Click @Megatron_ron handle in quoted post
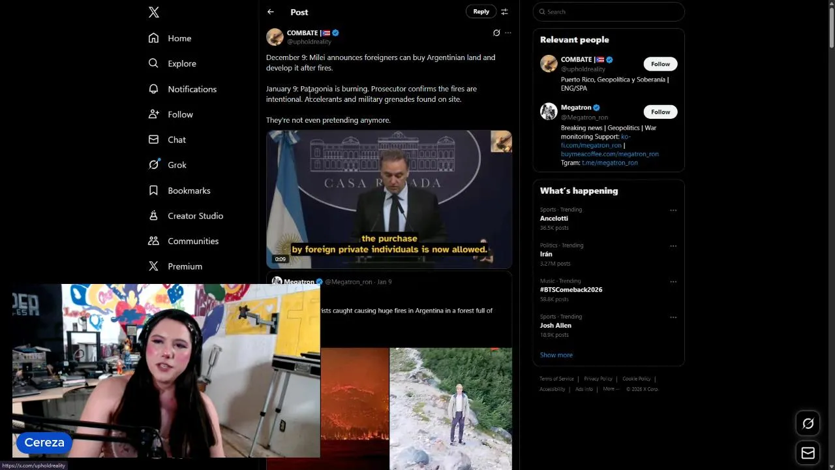Image resolution: width=835 pixels, height=470 pixels. 348,282
